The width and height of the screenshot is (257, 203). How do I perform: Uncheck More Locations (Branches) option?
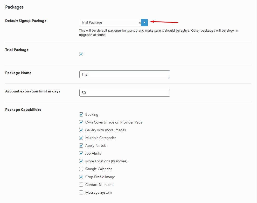pyautogui.click(x=81, y=161)
